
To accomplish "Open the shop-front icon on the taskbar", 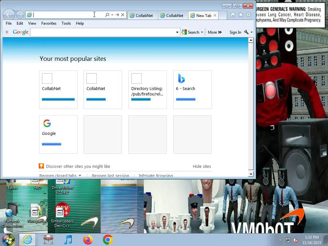I will tap(48, 240).
